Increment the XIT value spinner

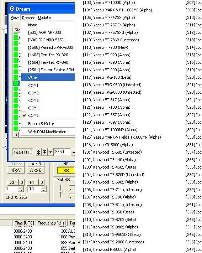21,187
